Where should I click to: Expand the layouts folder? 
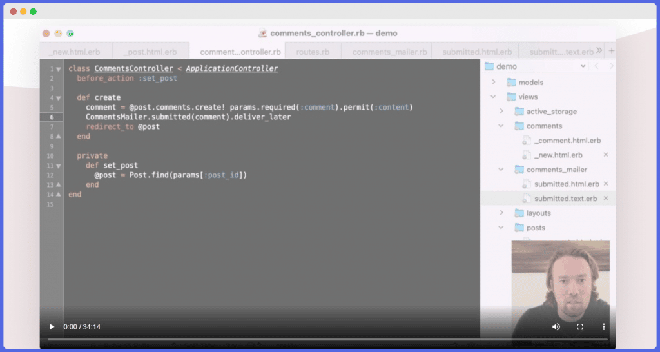pos(501,213)
